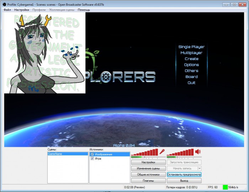Click the green bitrate status indicator
Image resolution: width=249 pixels, height=192 pixels.
(x=225, y=187)
